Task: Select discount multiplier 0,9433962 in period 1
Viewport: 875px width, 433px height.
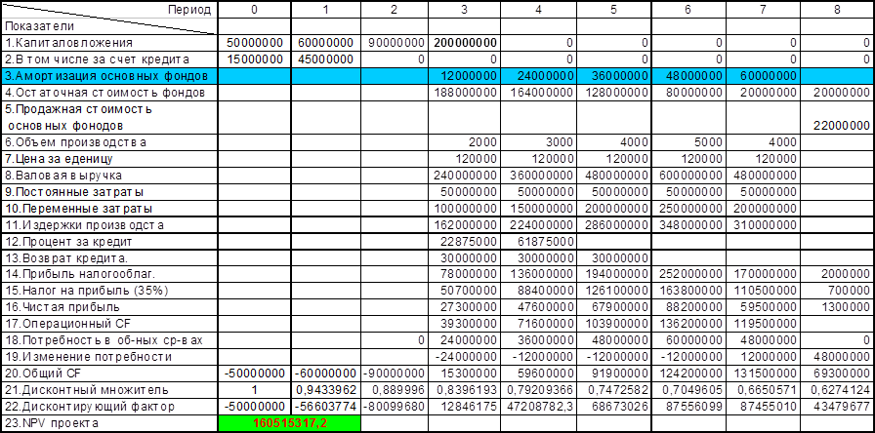Action: [326, 391]
